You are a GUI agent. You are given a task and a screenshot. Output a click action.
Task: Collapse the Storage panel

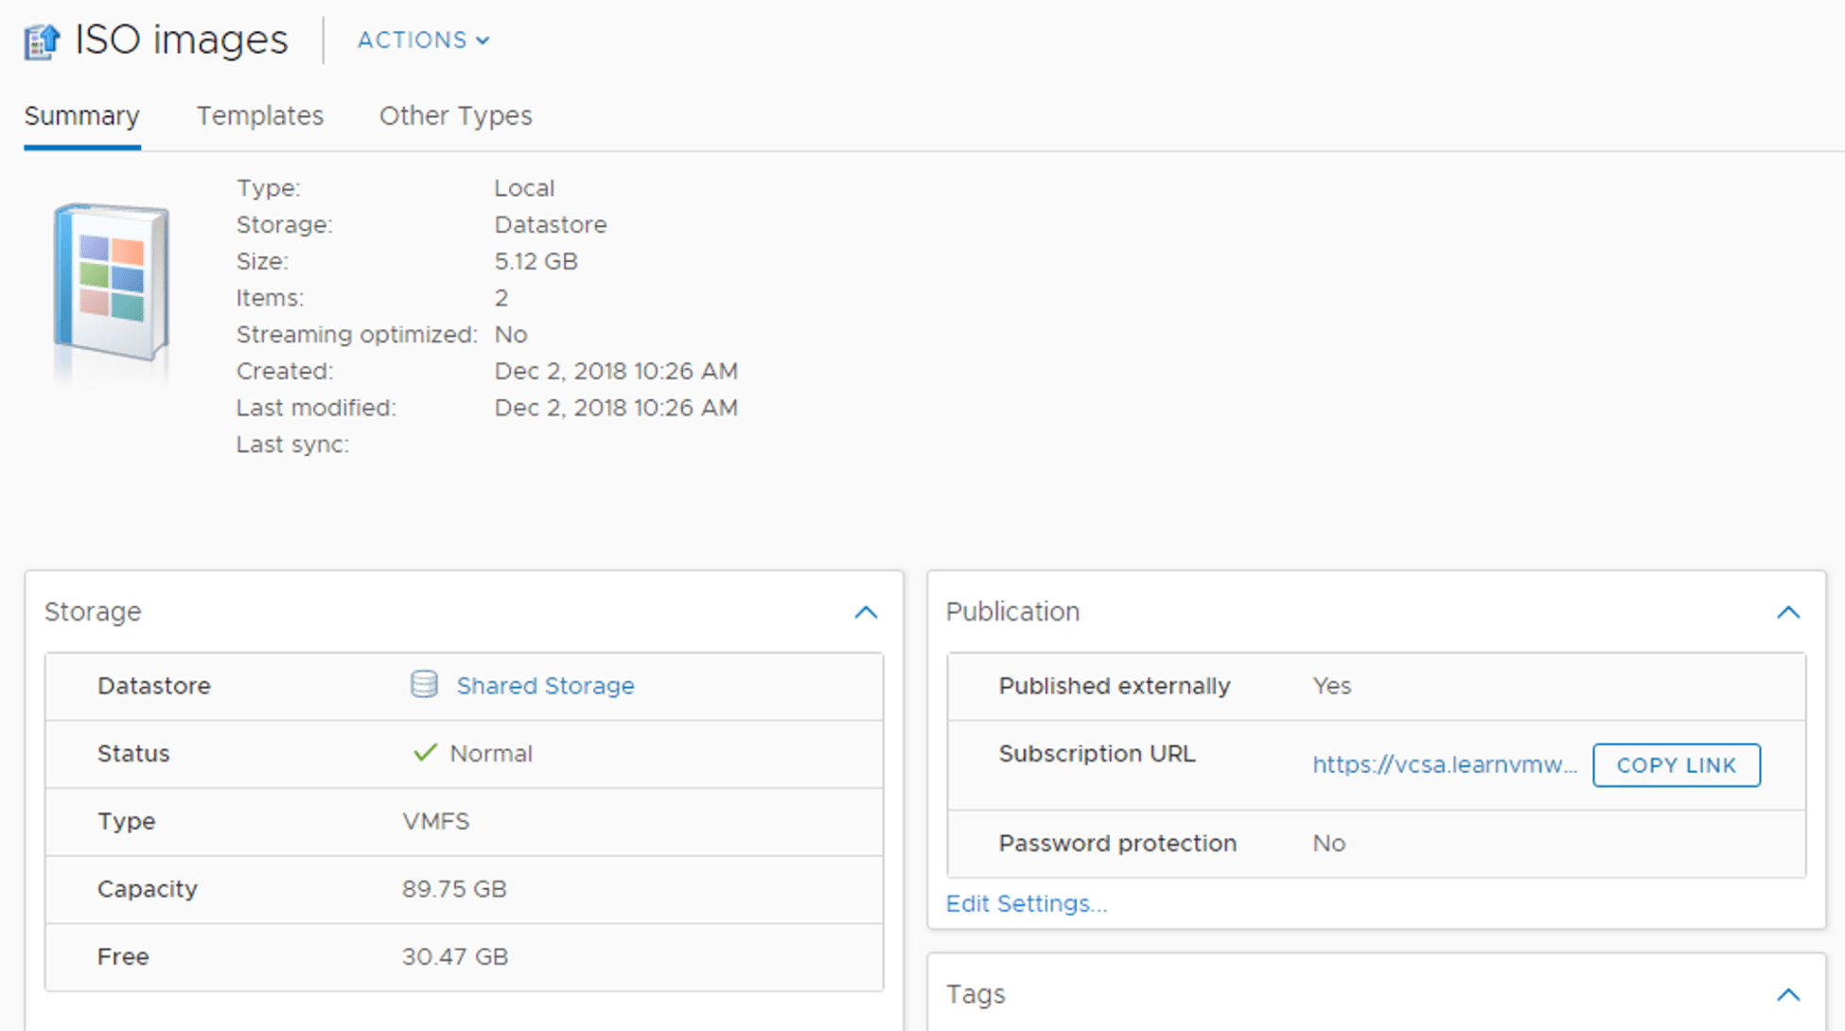[x=865, y=612]
